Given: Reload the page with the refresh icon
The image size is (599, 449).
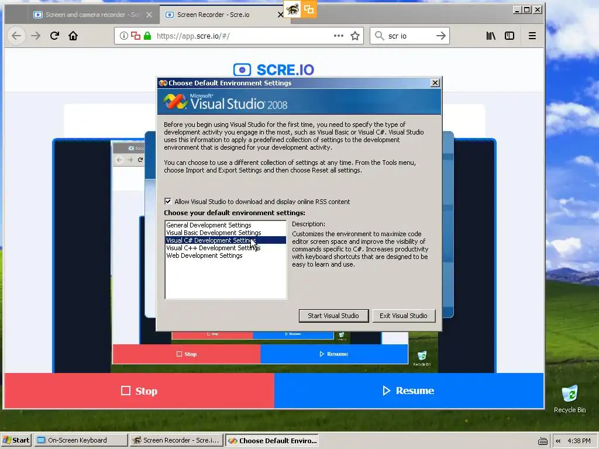Looking at the screenshot, I should (54, 36).
